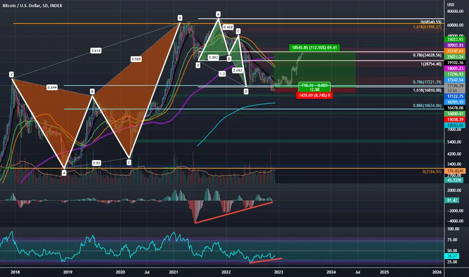Image resolution: width=469 pixels, height=277 pixels.
Task: Click the 1(28754.40) Fibonacci label
Action: click(432, 64)
